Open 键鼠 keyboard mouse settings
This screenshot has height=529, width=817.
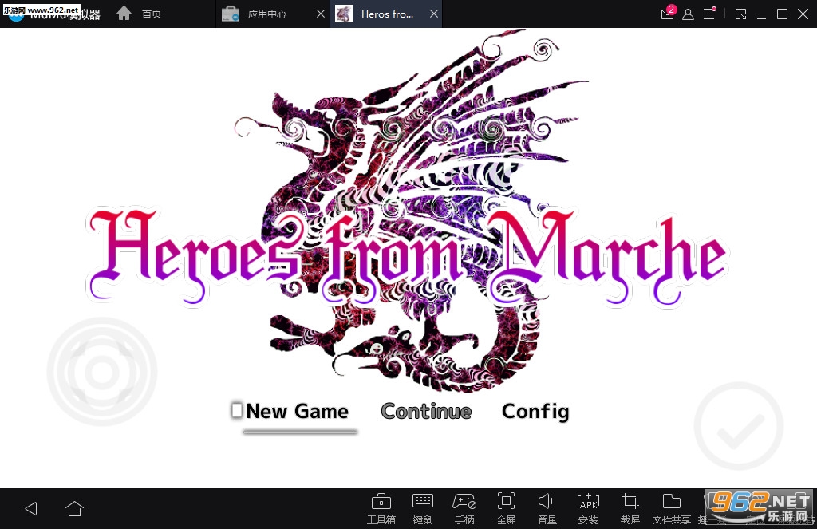click(423, 509)
